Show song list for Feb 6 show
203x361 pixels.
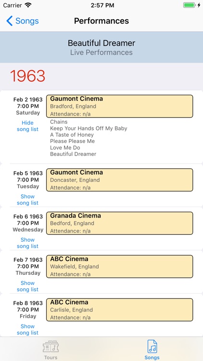coord(27,243)
